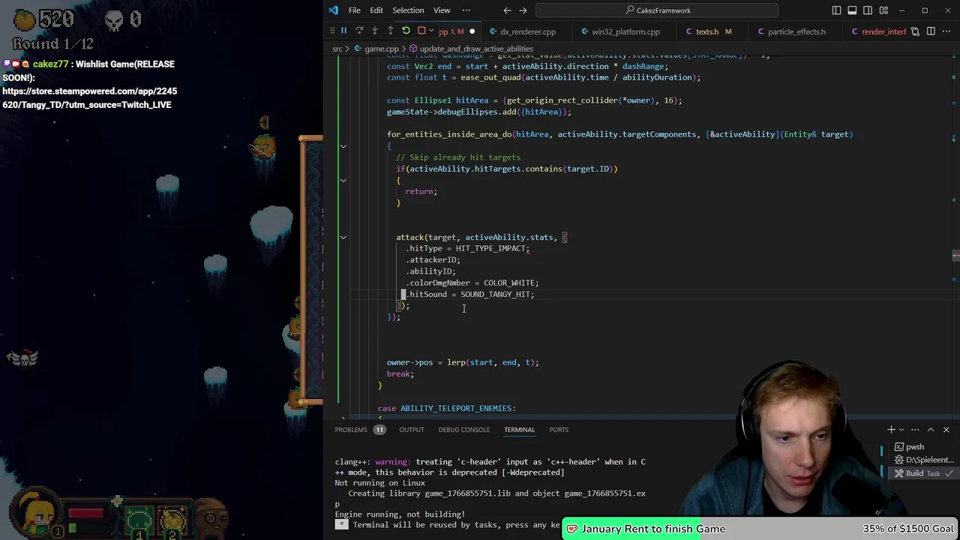
Task: Create new terminal plus icon
Action: point(891,430)
